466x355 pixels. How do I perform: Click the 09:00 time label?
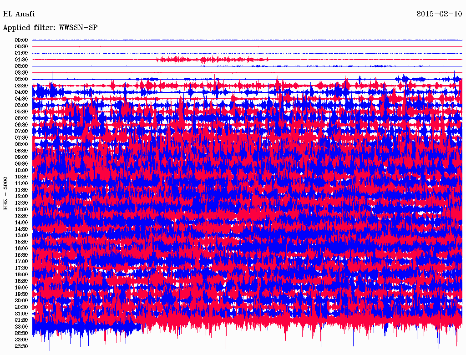[x=21, y=157]
